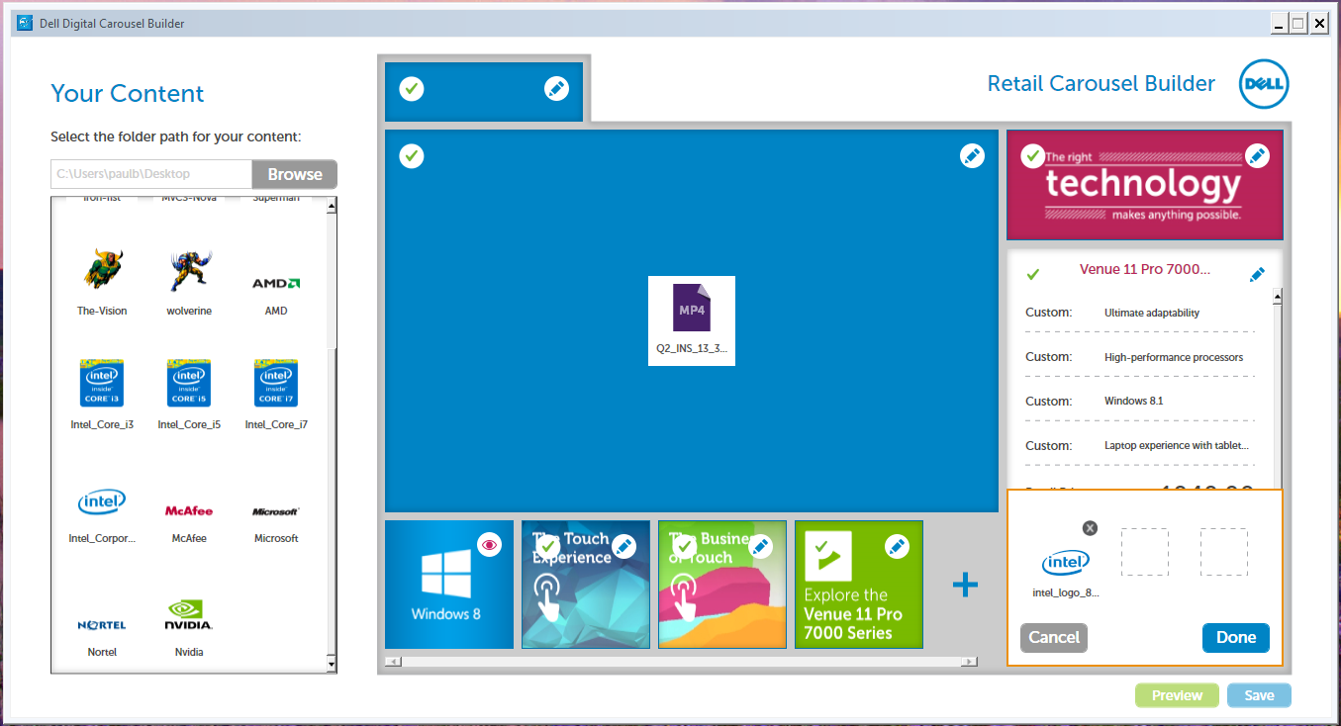
Task: Select the Intel_Corpor... logo
Action: click(102, 503)
